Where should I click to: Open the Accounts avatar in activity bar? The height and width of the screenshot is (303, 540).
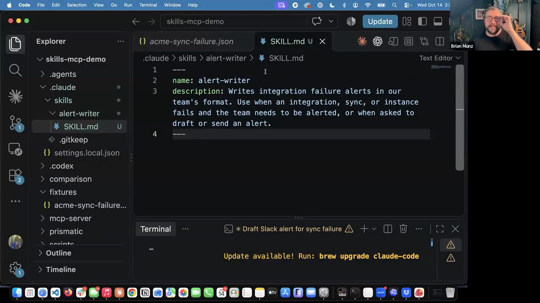tap(15, 242)
